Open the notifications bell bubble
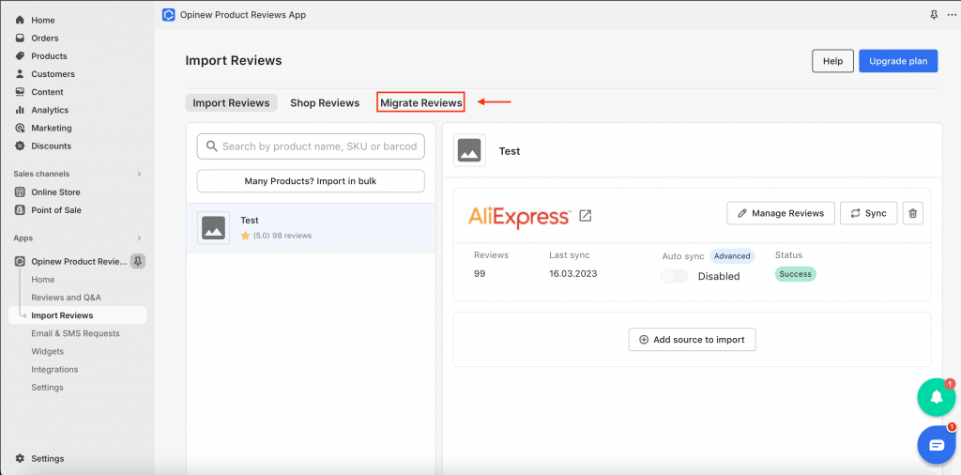This screenshot has height=475, width=961. pos(937,397)
